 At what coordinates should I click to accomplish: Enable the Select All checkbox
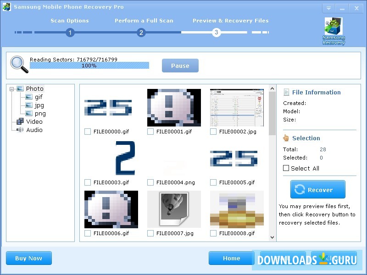pyautogui.click(x=286, y=168)
